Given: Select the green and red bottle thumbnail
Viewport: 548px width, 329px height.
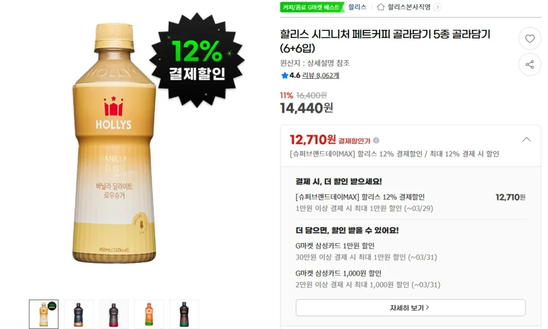Looking at the screenshot, I should (x=184, y=314).
